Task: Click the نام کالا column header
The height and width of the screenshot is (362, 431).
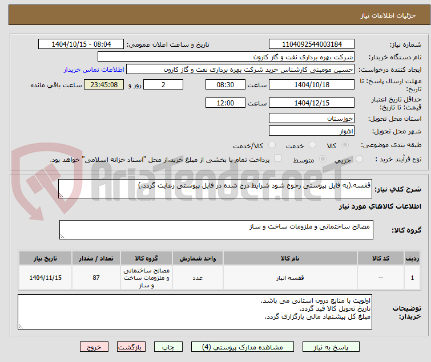Action: click(290, 258)
